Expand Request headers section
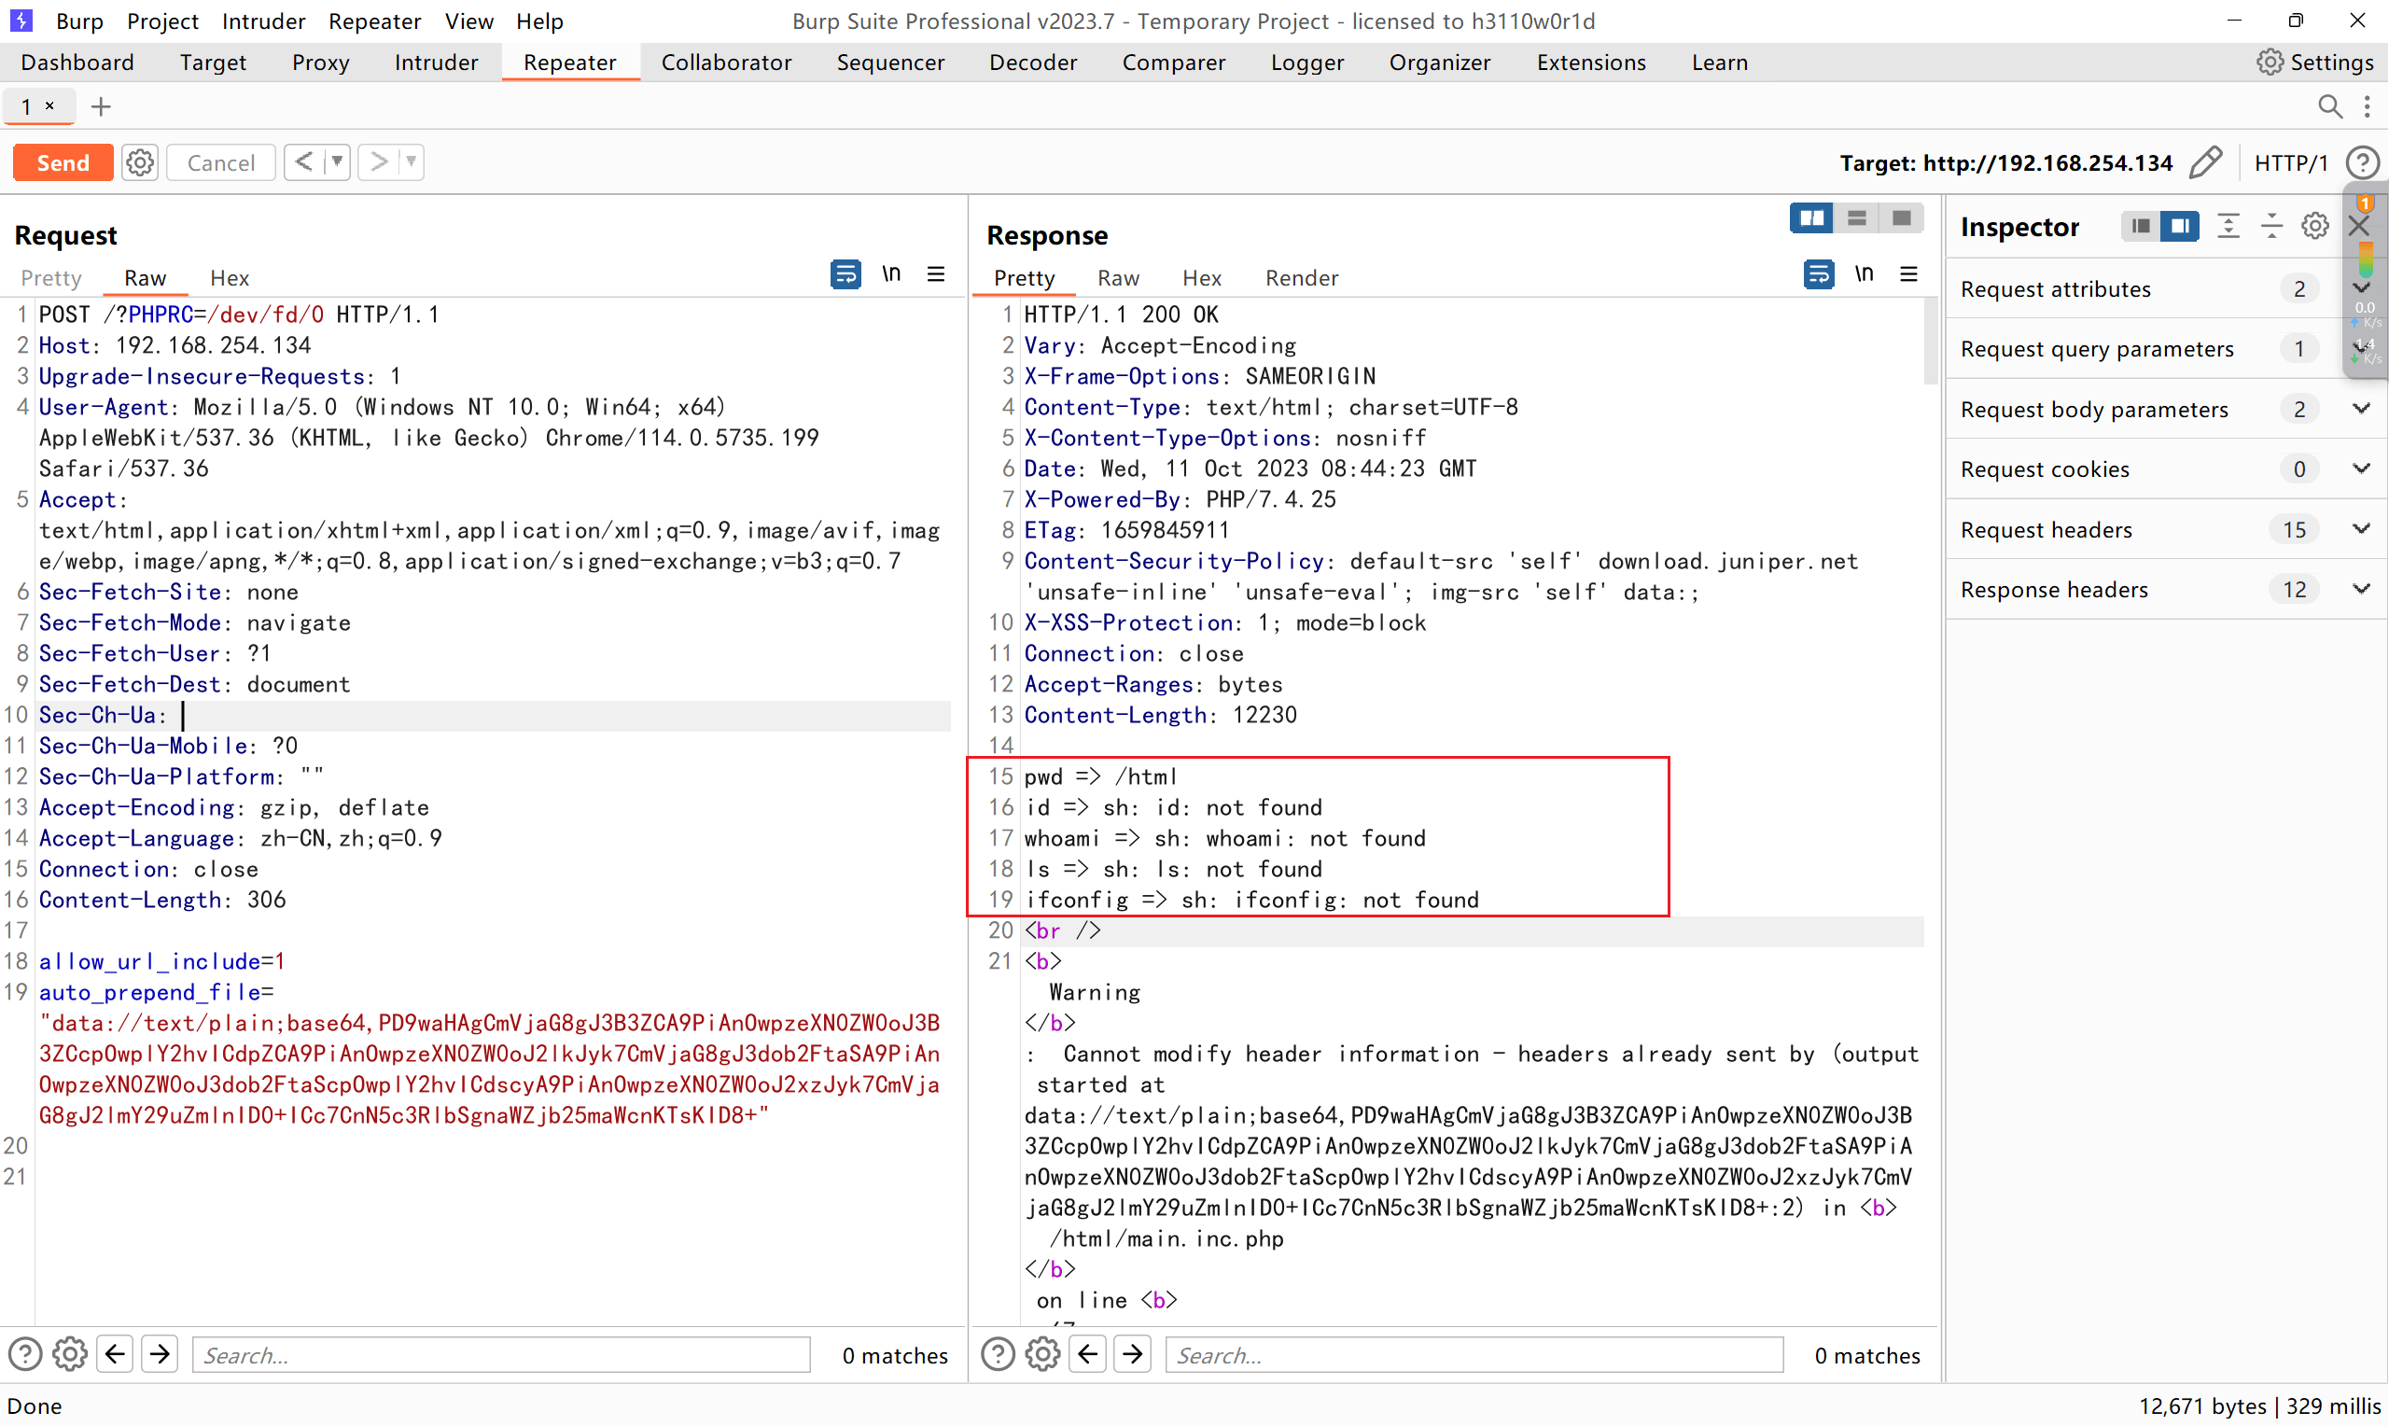The width and height of the screenshot is (2389, 1426). coord(2361,528)
